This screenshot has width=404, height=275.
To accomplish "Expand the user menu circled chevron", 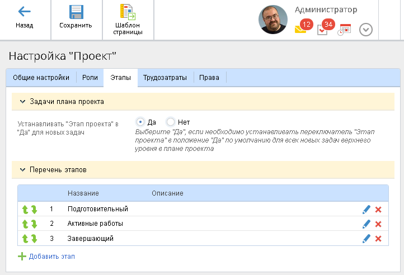I will [x=366, y=30].
